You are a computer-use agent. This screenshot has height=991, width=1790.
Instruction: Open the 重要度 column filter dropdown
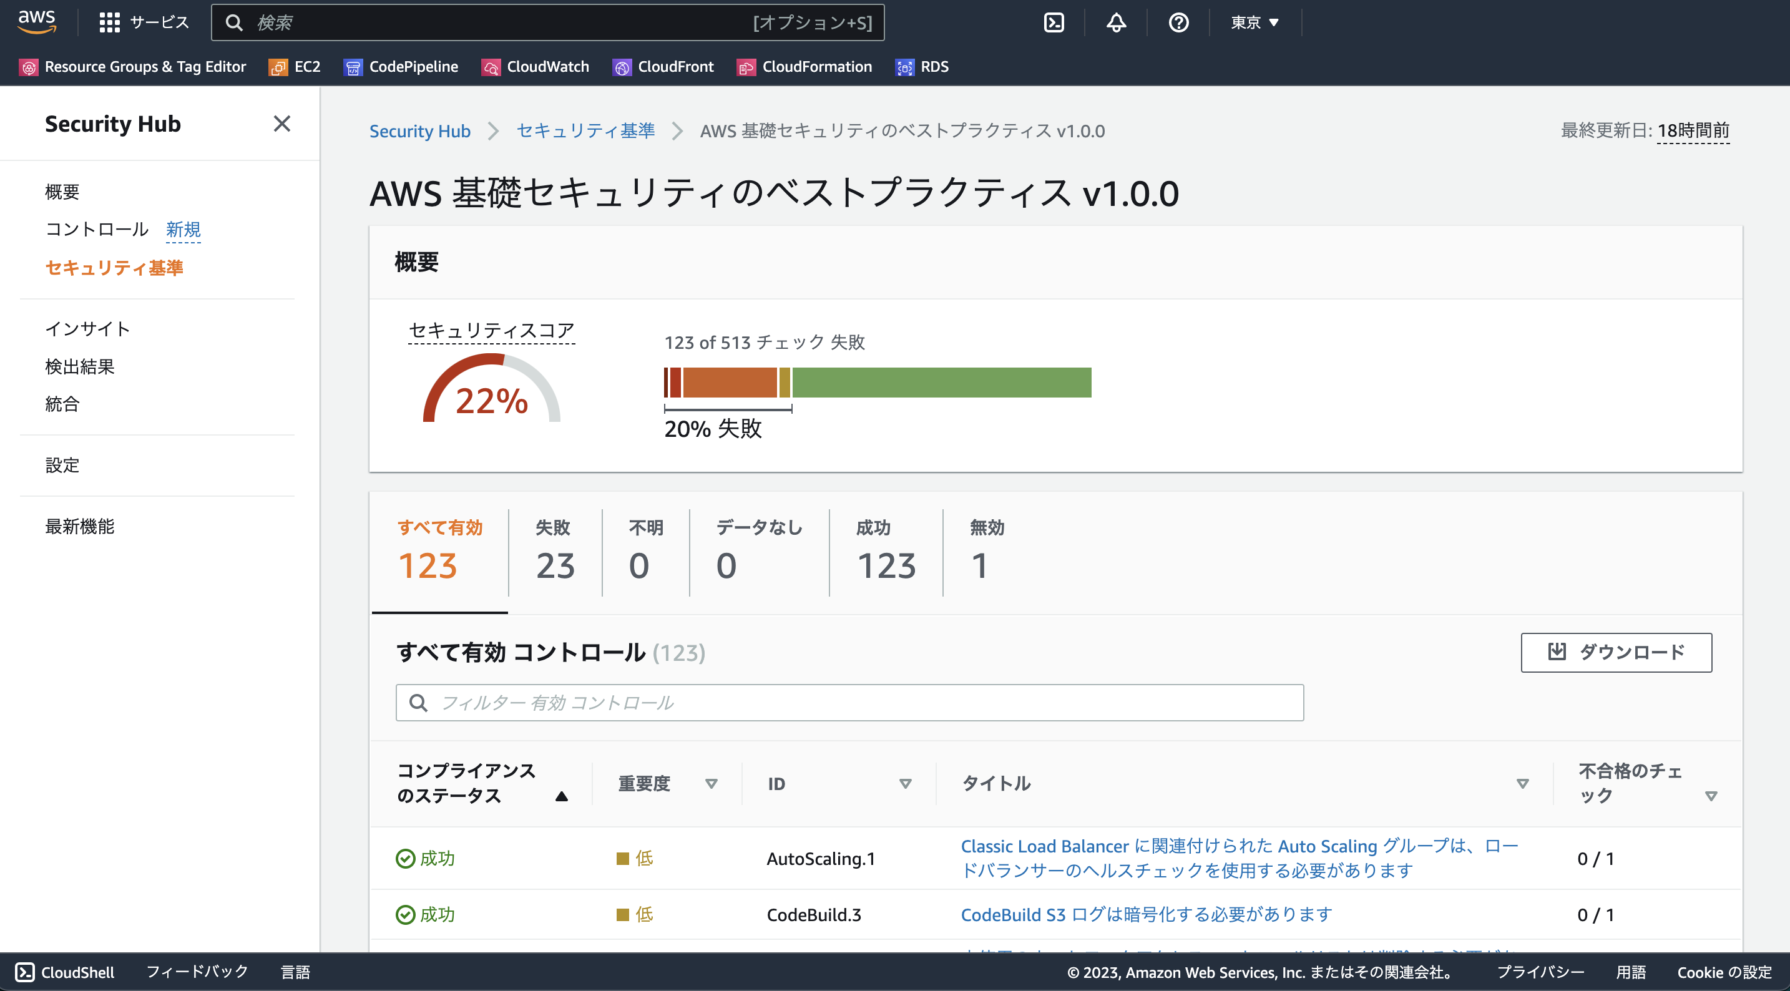712,783
